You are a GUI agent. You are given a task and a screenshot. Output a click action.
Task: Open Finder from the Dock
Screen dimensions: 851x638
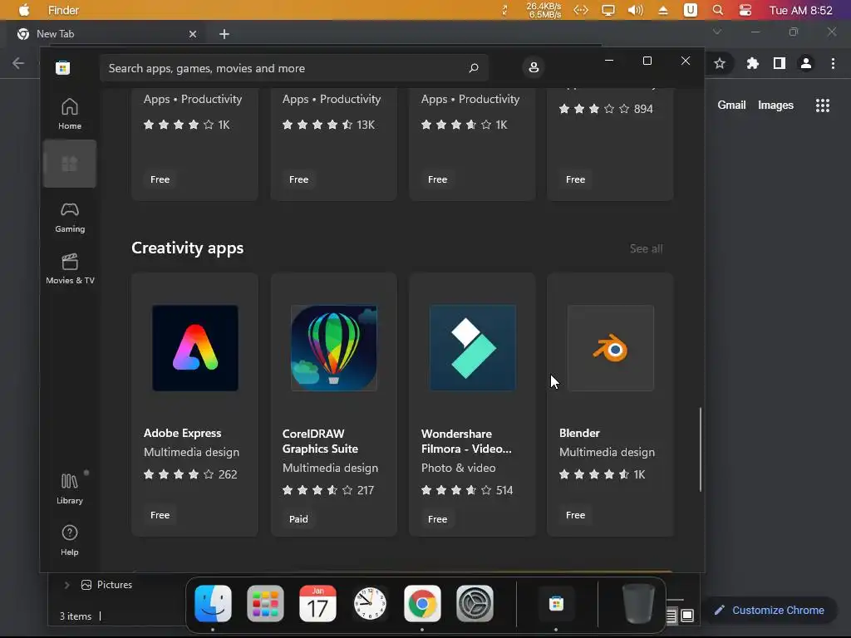[x=213, y=603]
